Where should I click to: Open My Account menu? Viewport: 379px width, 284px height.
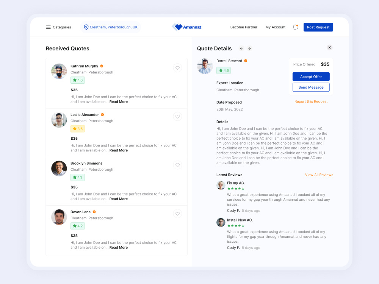pyautogui.click(x=275, y=27)
